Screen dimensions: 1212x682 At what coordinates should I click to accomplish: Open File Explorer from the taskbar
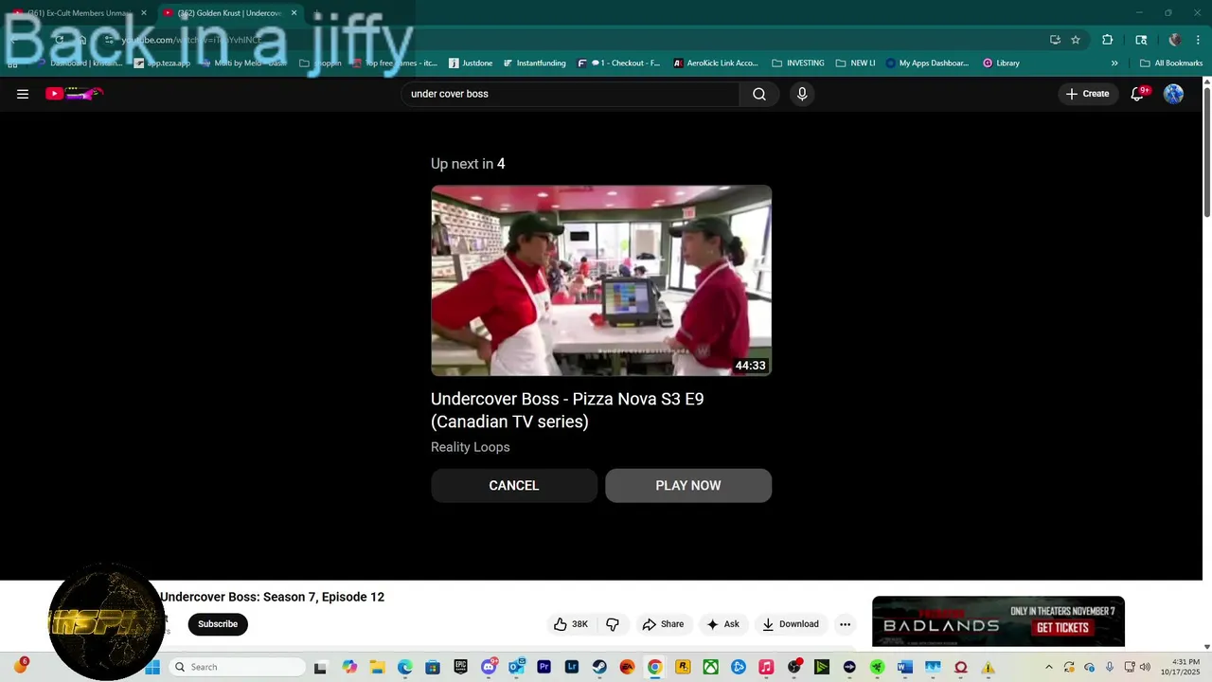(x=377, y=667)
